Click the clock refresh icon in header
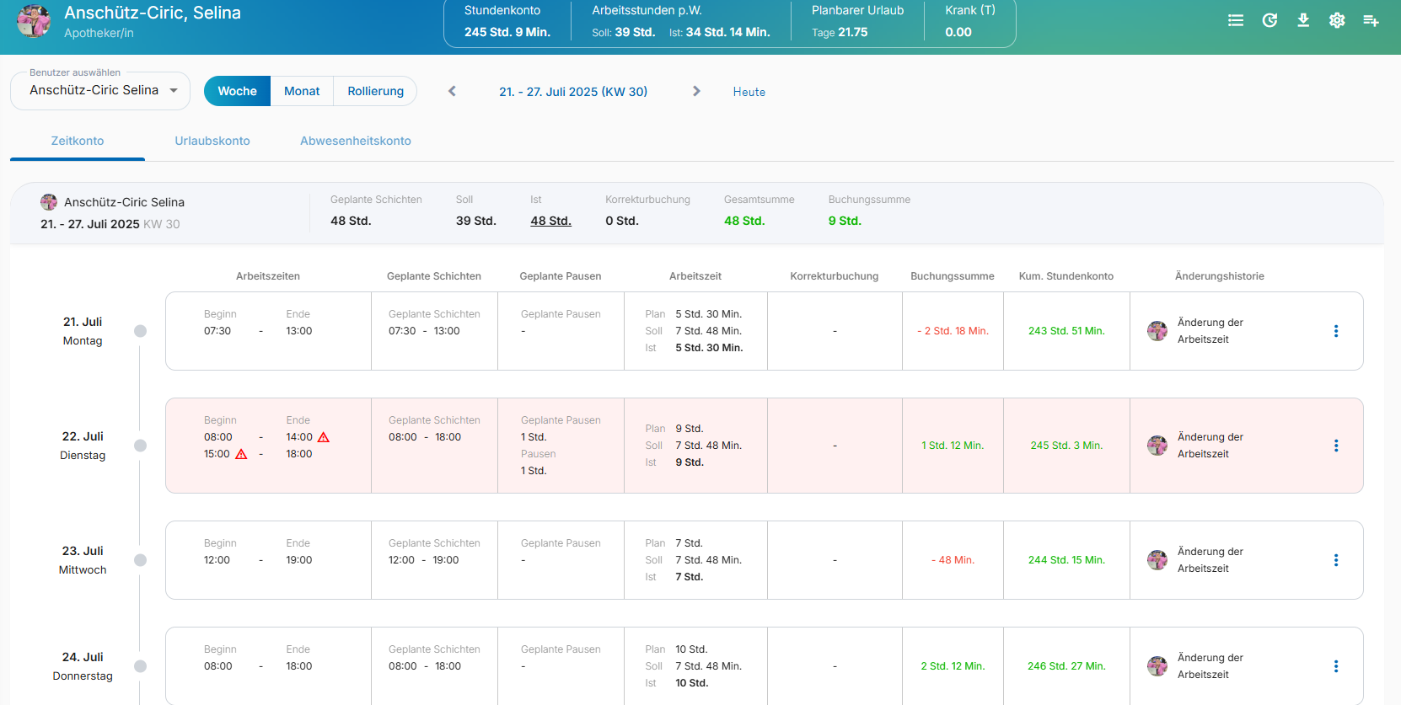Viewport: 1401px width, 705px height. coord(1269,20)
